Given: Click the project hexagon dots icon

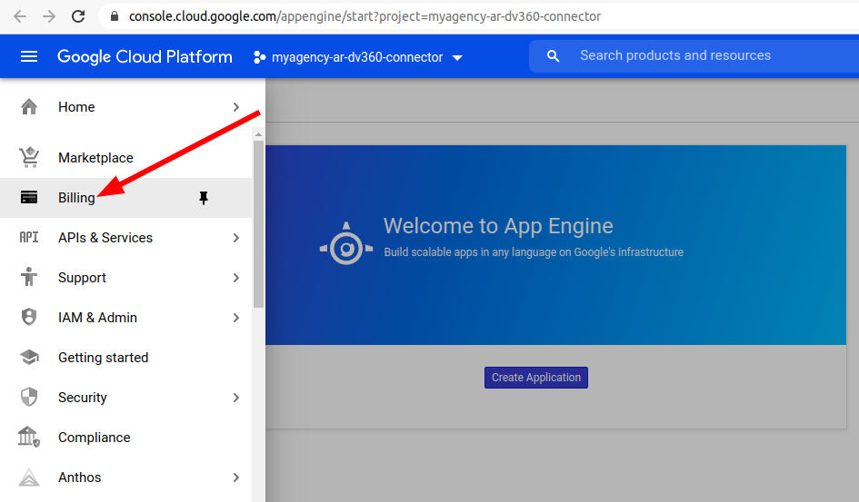Looking at the screenshot, I should [260, 57].
